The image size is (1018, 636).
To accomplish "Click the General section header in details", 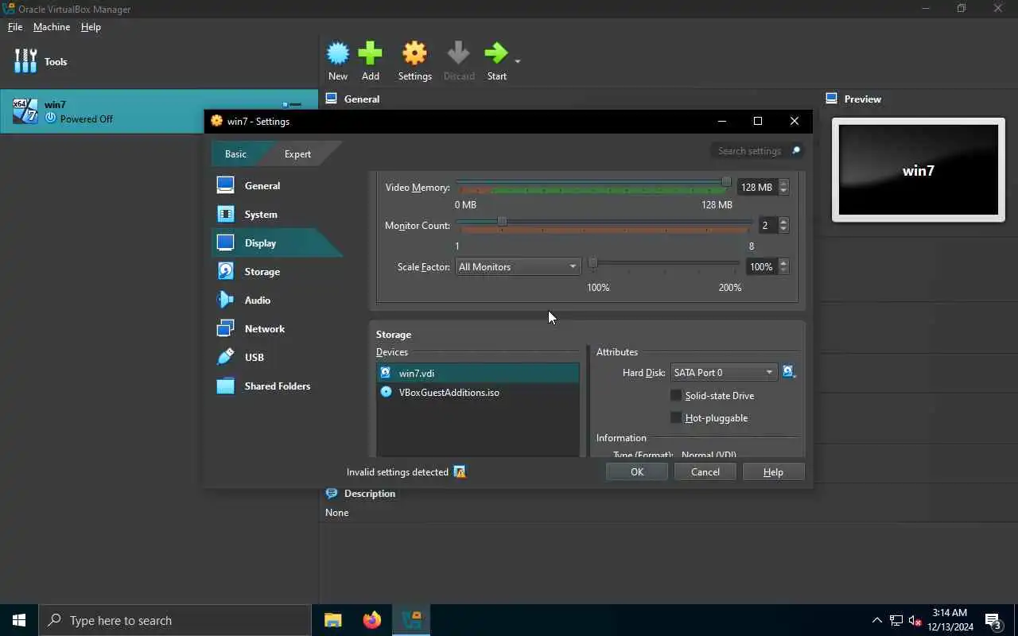I will coord(362,99).
